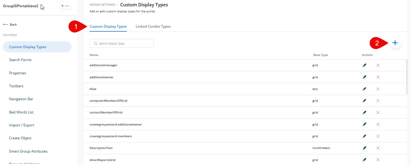Edit the DescriptionText display type

tap(364, 148)
